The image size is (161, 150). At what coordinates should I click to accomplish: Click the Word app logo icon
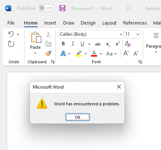pyautogui.click(x=8, y=8)
